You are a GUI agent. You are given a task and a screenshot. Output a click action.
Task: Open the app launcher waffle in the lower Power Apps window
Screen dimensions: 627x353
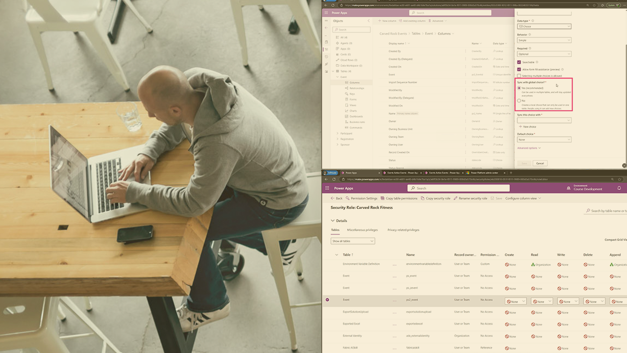click(327, 188)
